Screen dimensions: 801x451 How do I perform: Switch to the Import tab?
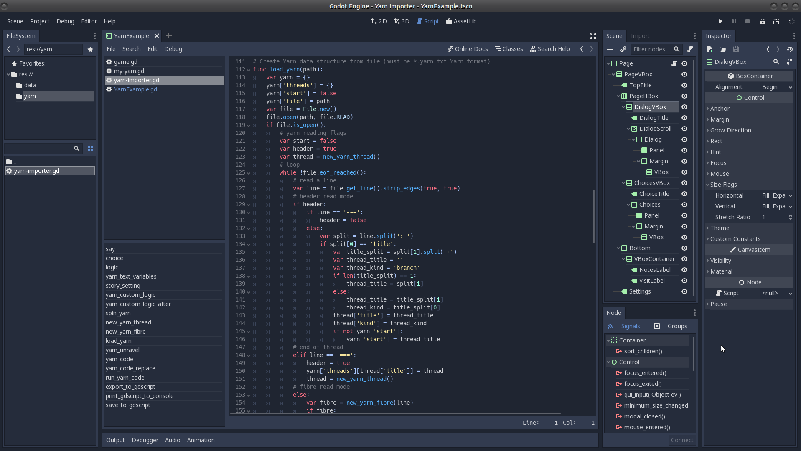pos(640,36)
